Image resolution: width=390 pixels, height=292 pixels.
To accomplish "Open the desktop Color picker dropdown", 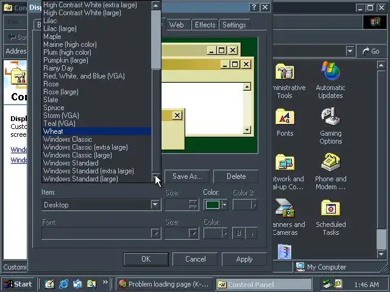I will (x=225, y=205).
